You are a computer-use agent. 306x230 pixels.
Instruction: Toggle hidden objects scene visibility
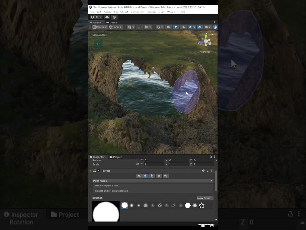[200, 27]
